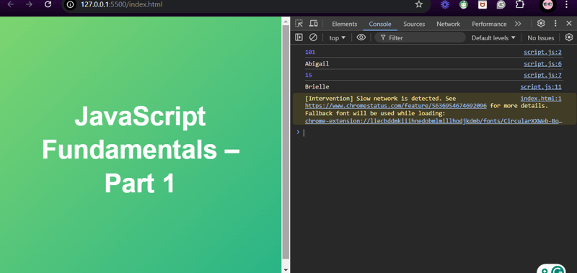The height and width of the screenshot is (273, 577).
Task: Open the index.html:1 source link
Action: 540,99
